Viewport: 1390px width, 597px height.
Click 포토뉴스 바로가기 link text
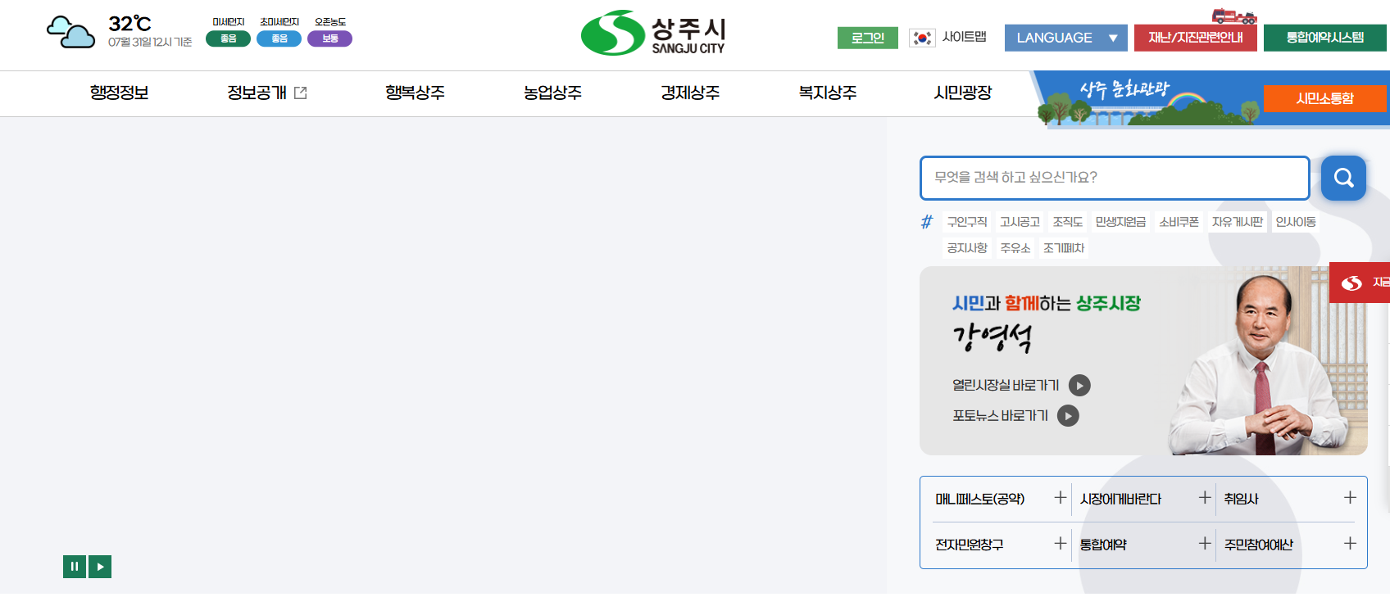(x=1000, y=416)
